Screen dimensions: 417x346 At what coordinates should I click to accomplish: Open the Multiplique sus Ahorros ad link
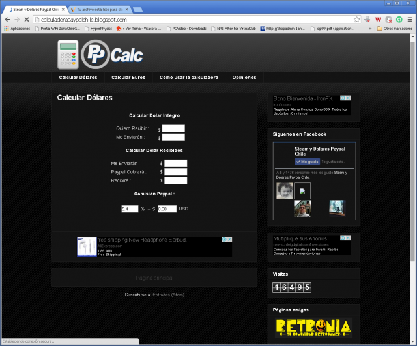(x=300, y=238)
